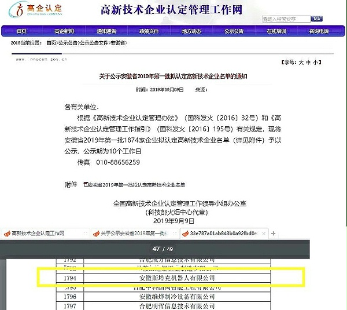The image size is (347, 310).
Task: Go to 首页 in the breadcrumb
Action: click(x=51, y=43)
